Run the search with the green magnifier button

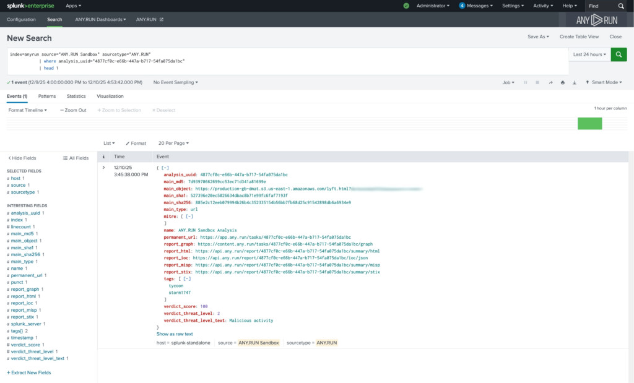[619, 54]
